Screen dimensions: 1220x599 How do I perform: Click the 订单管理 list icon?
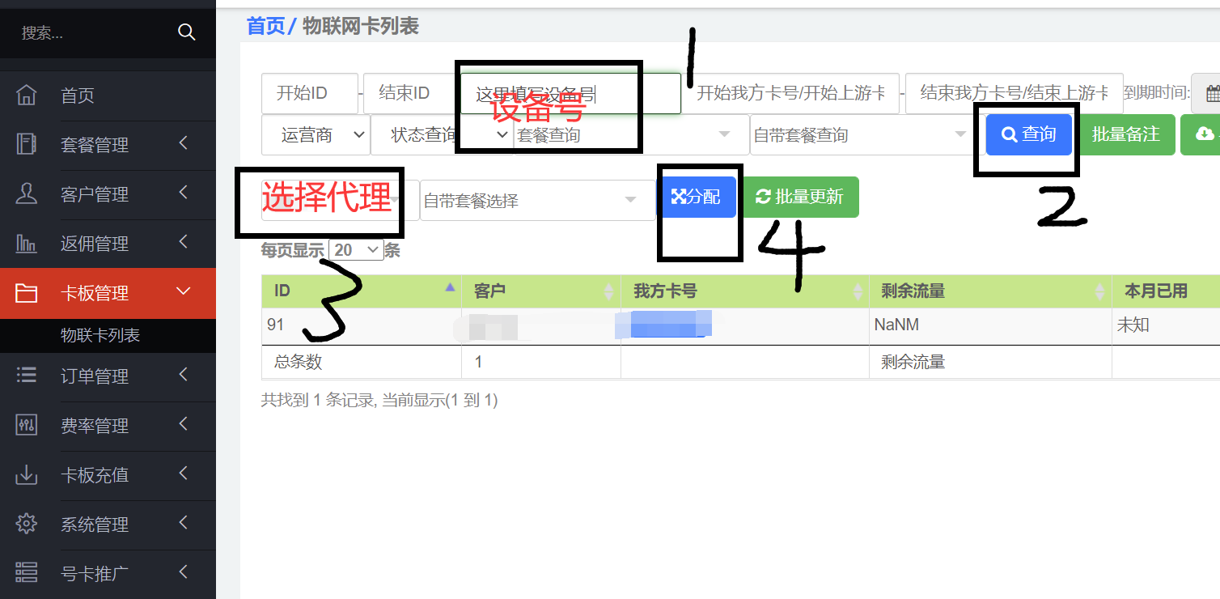(27, 376)
